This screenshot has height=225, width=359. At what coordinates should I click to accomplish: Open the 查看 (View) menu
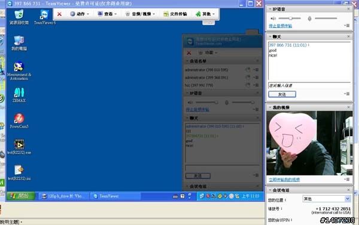pyautogui.click(x=107, y=14)
